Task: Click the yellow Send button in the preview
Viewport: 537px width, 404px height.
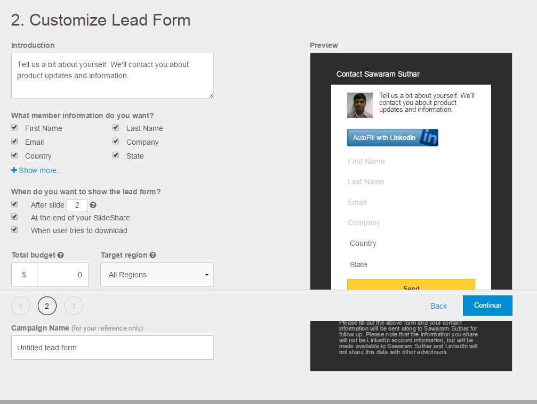Action: [x=411, y=284]
